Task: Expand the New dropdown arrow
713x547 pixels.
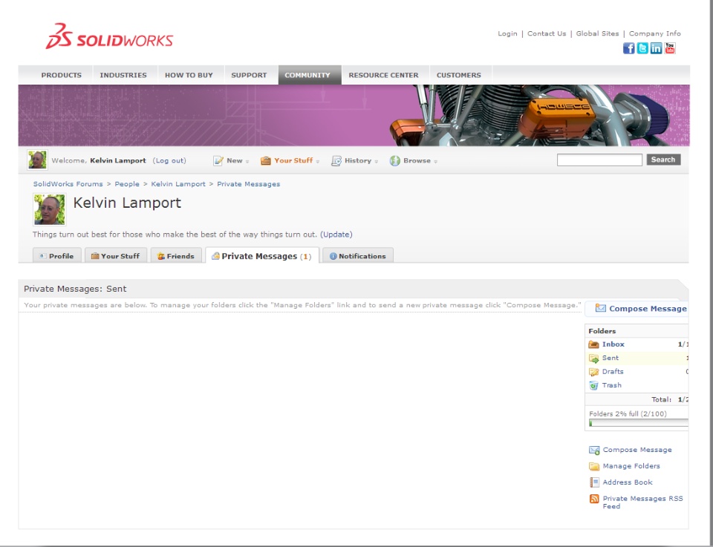Action: [x=247, y=161]
